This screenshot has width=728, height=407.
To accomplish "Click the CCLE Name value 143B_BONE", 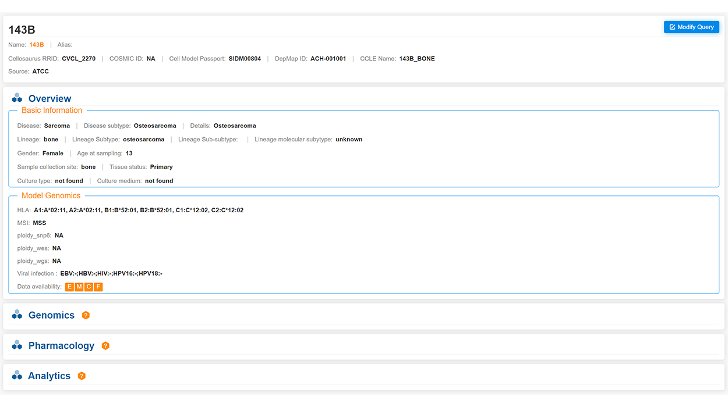I will coord(417,59).
